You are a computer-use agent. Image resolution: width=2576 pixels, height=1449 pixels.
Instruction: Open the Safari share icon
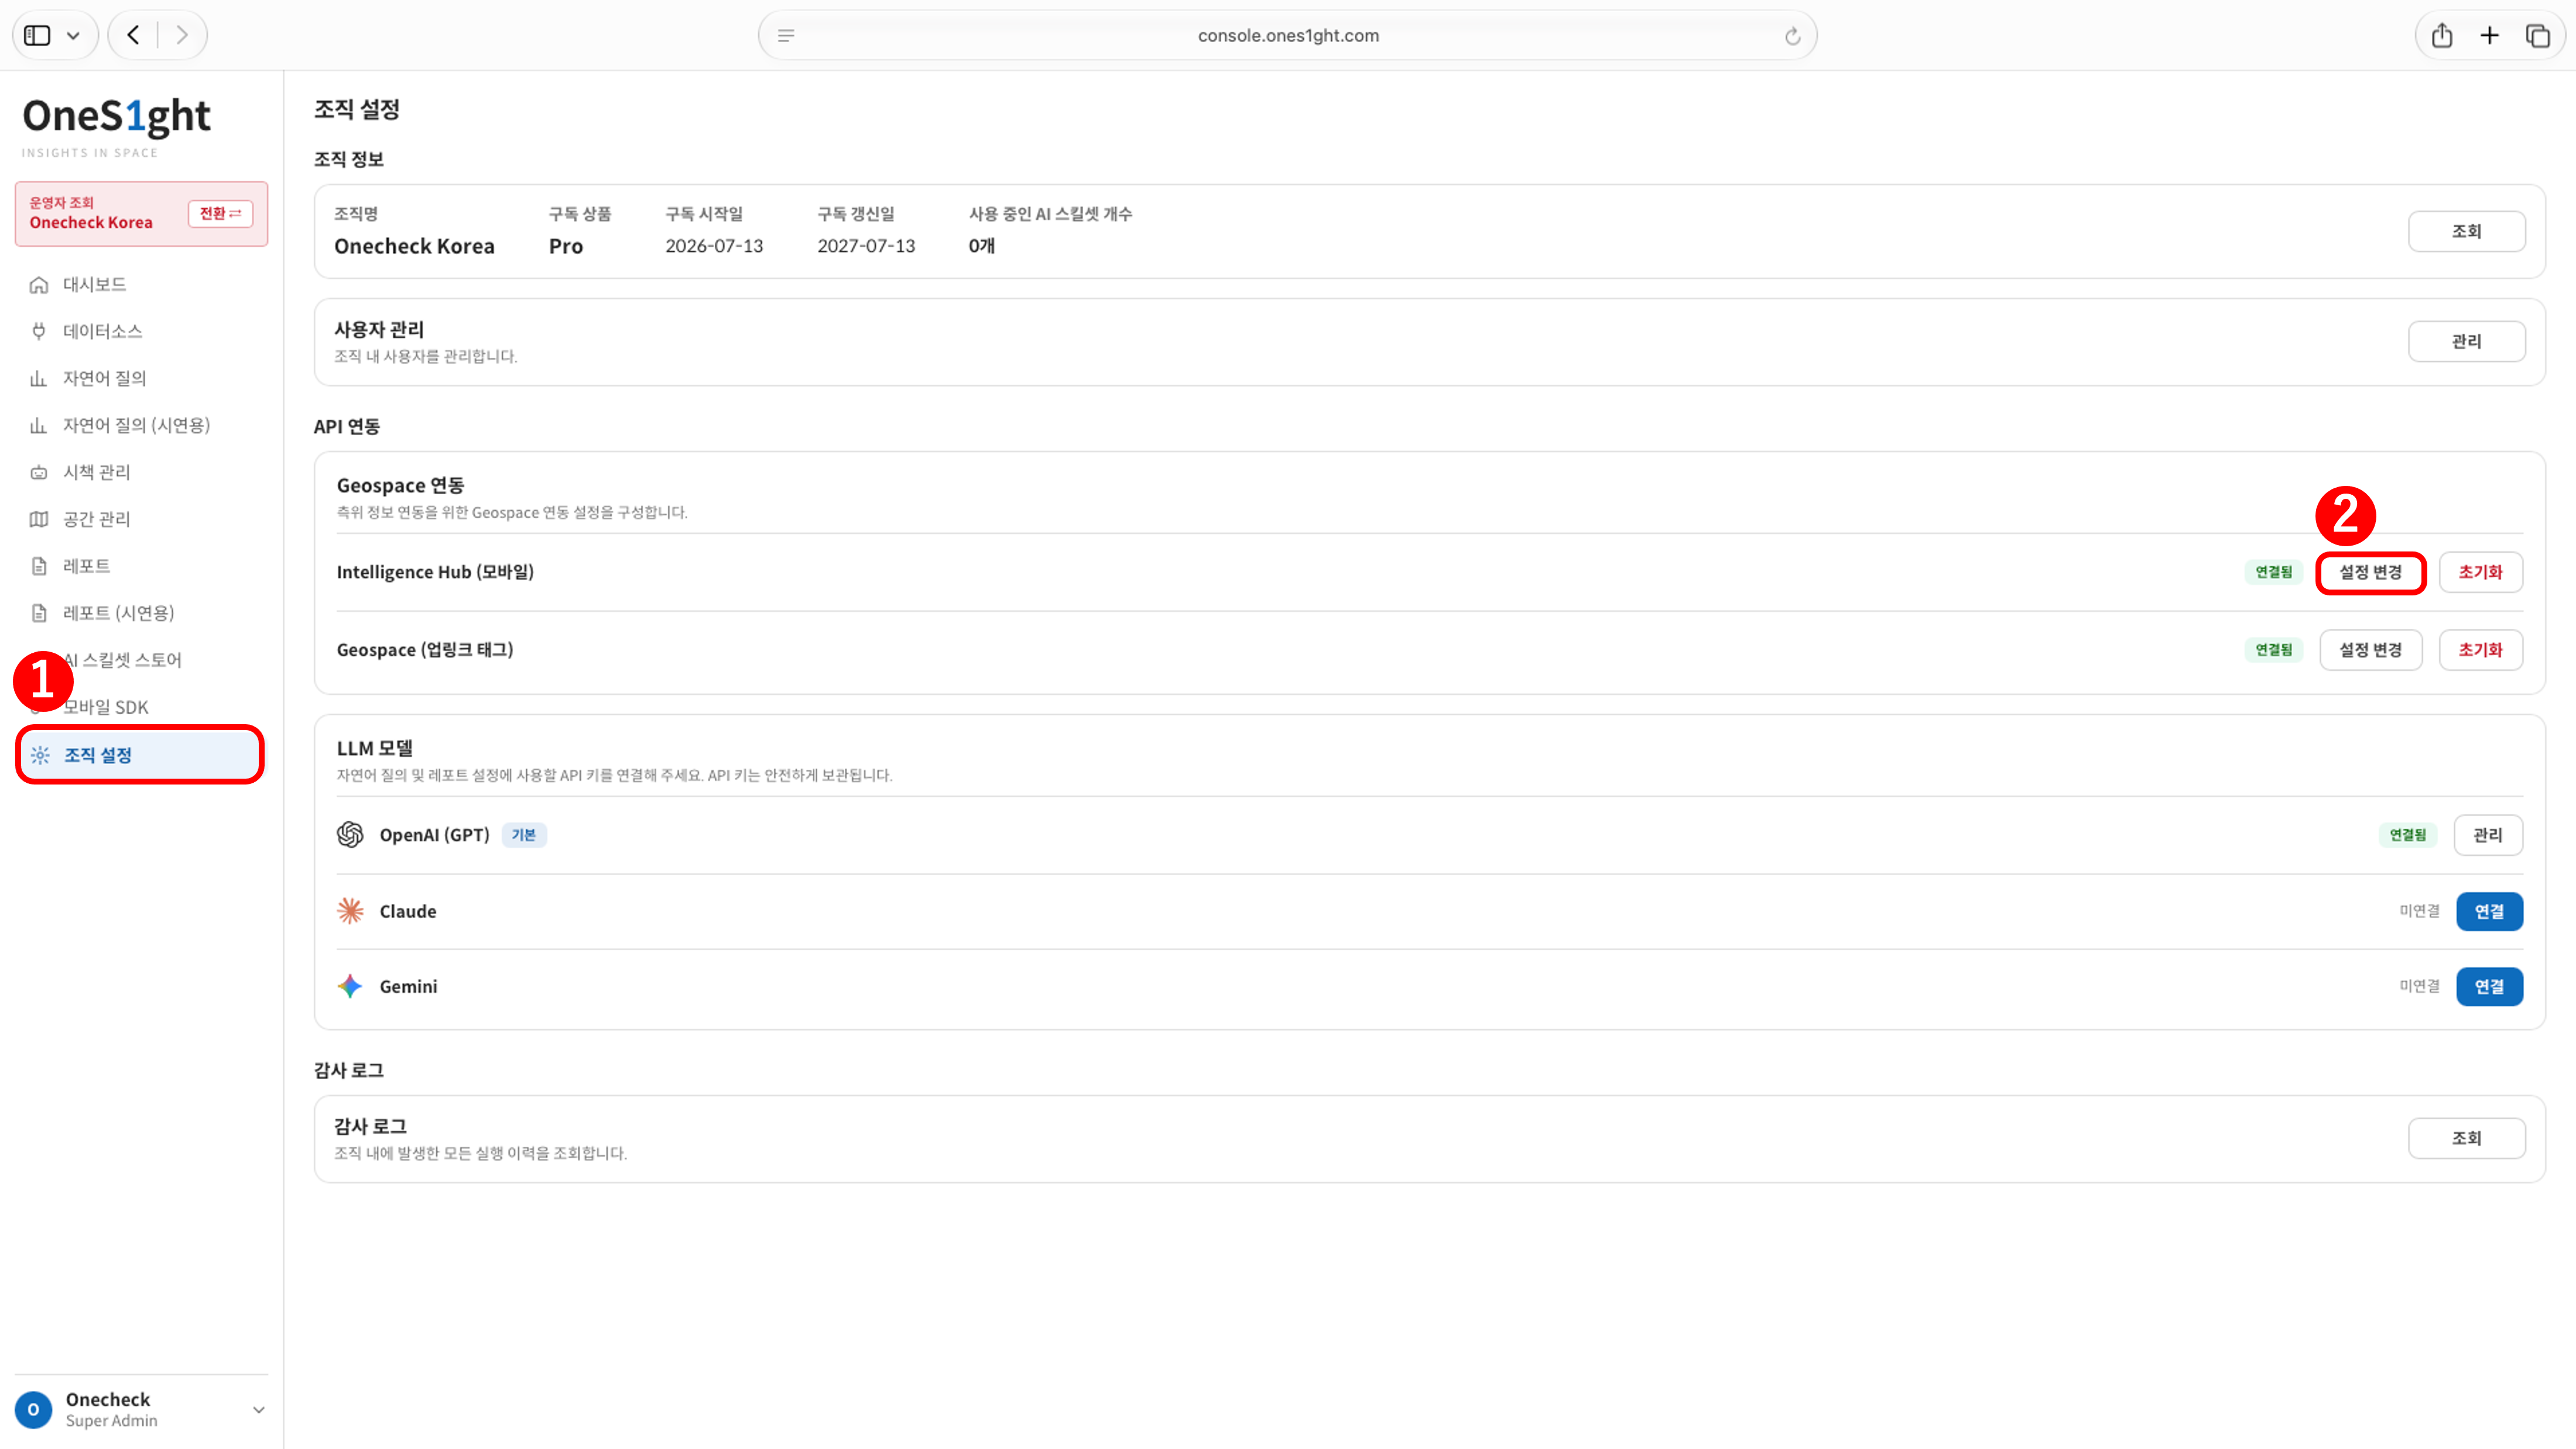pos(2442,36)
